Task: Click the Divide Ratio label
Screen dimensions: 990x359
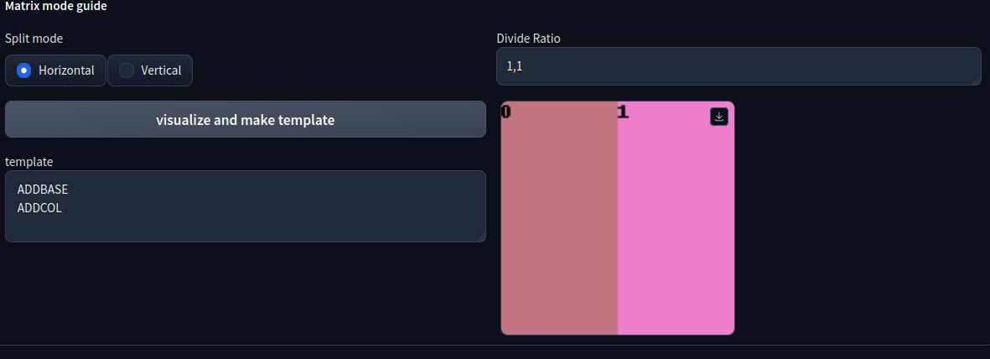Action: point(528,39)
